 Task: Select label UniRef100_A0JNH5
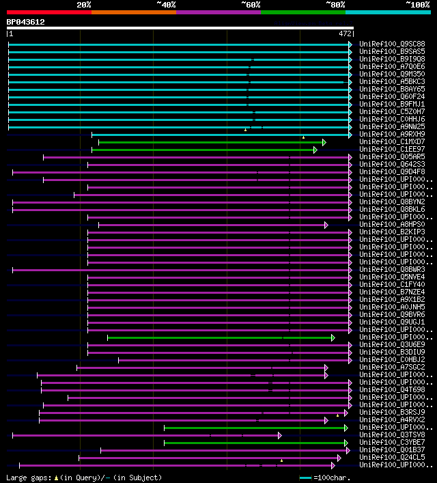392,307
